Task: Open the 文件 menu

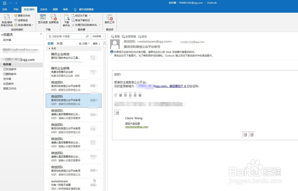Action: (5, 9)
